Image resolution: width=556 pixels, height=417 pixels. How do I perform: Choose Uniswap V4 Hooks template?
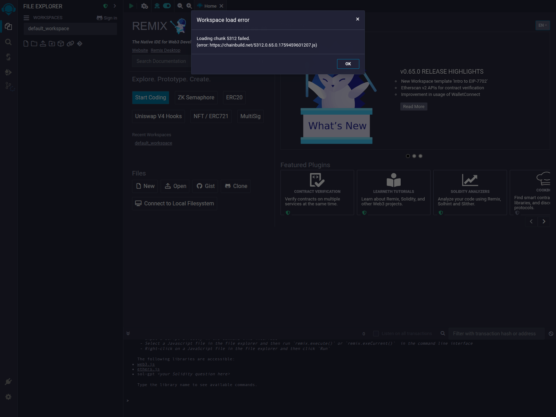[158, 116]
